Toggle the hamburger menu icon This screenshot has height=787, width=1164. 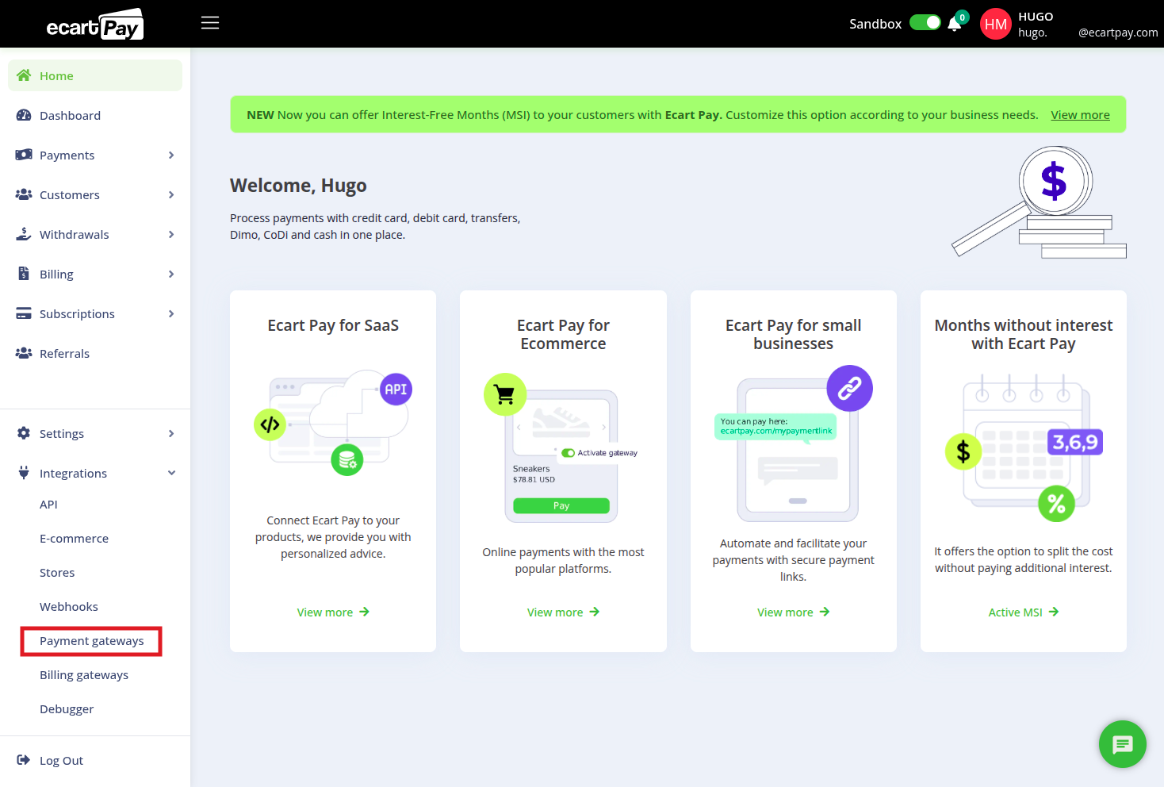(210, 23)
